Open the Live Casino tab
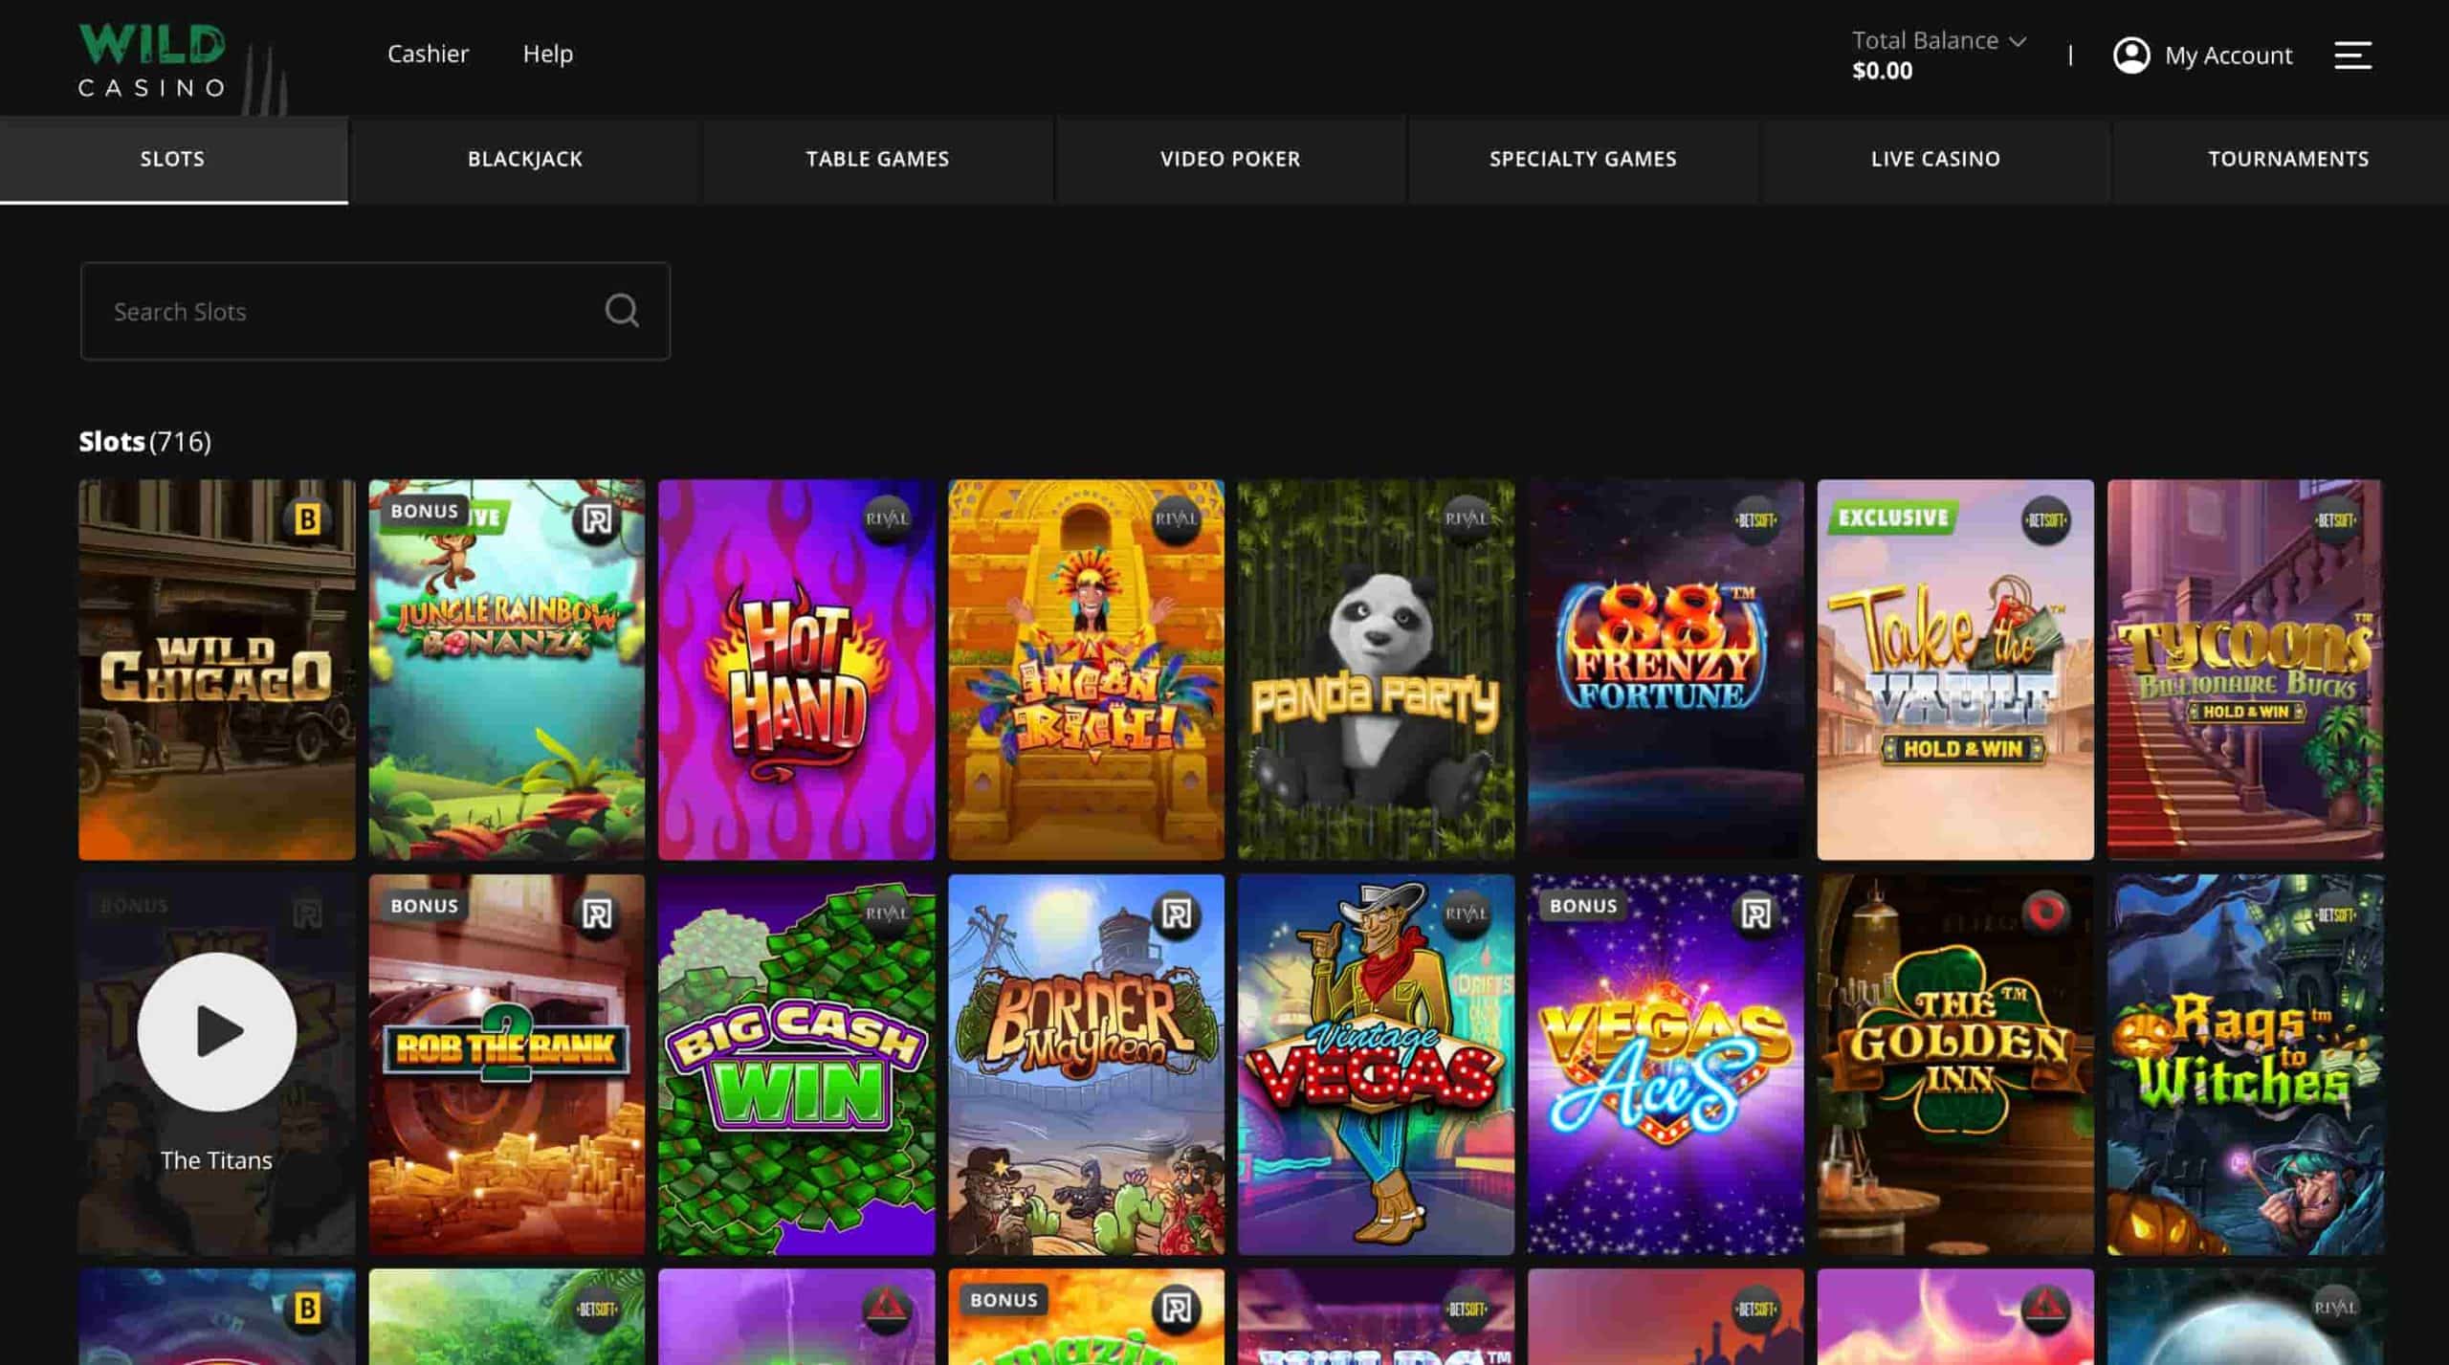Viewport: 2449px width, 1365px height. pos(1935,159)
